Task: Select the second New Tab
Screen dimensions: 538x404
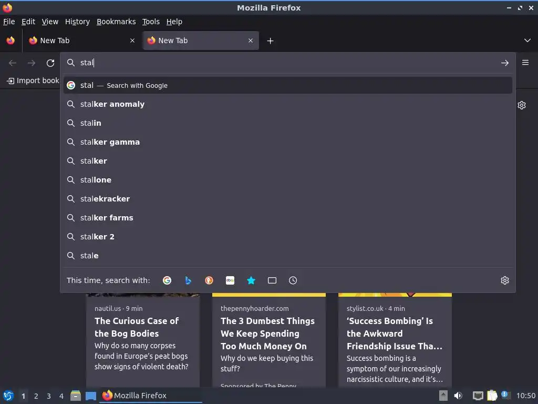Action: coord(201,41)
